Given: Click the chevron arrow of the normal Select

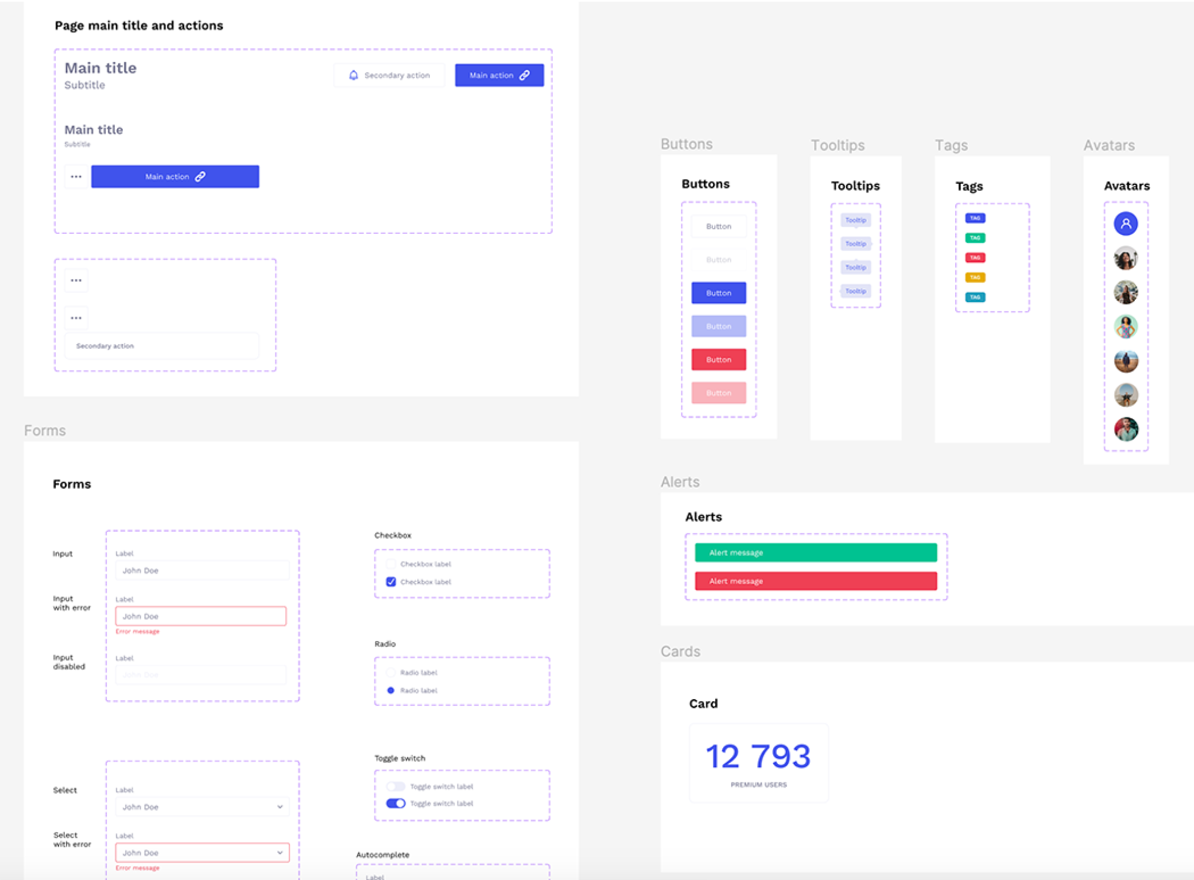Looking at the screenshot, I should click(x=280, y=807).
